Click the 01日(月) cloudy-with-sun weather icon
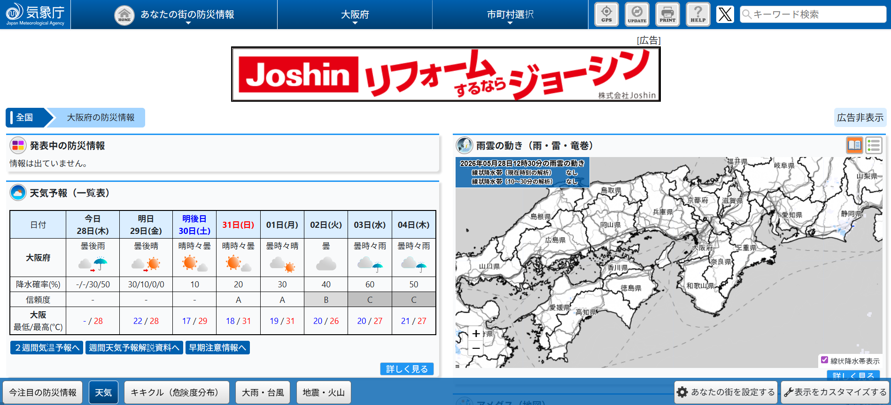The width and height of the screenshot is (891, 405). point(282,264)
